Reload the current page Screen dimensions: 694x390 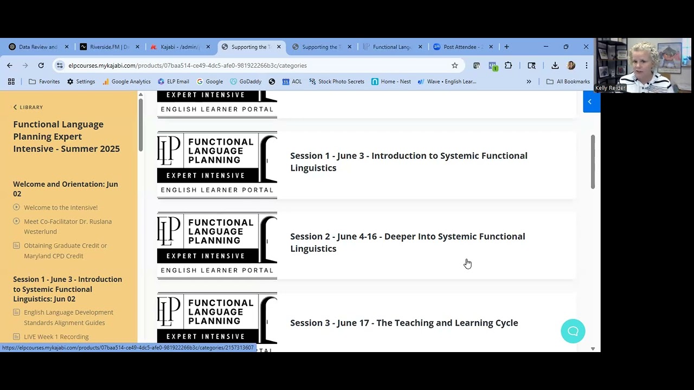click(x=41, y=66)
